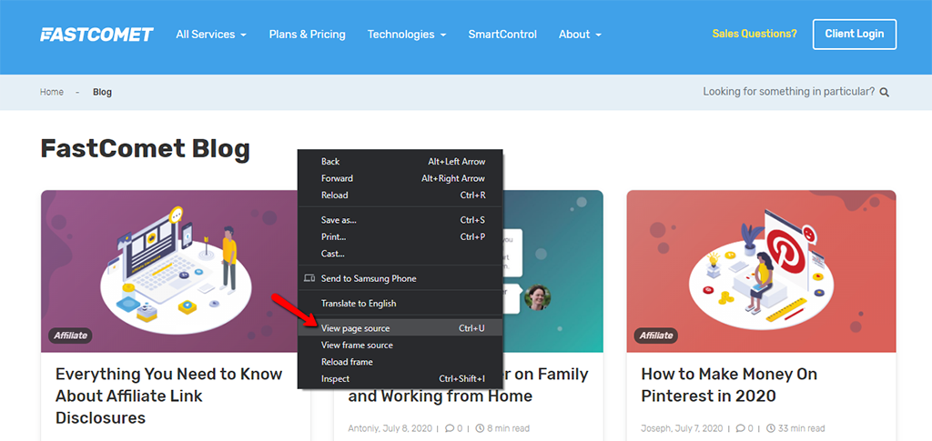This screenshot has width=932, height=441.
Task: Click the Home breadcrumb link
Action: (x=52, y=92)
